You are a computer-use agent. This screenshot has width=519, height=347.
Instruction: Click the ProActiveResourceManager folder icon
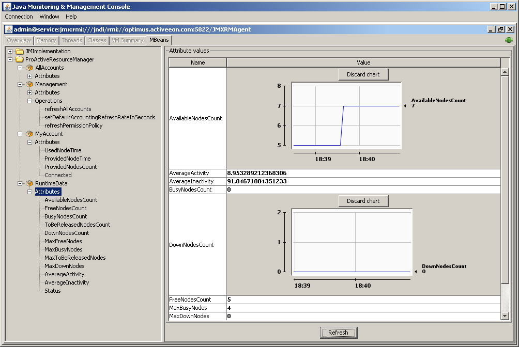coord(20,59)
